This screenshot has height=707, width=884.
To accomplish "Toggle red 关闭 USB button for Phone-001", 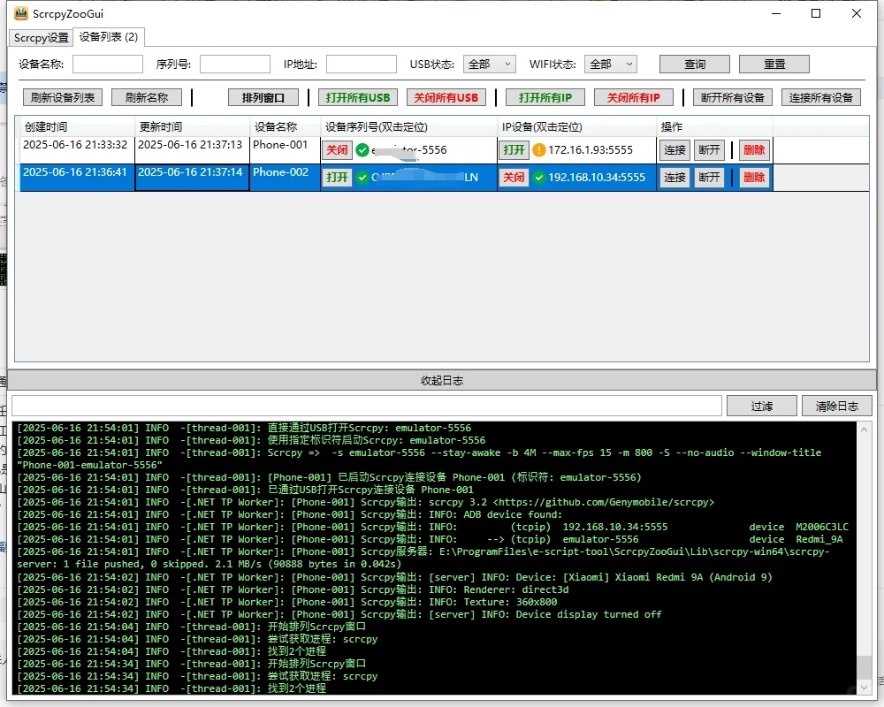I will pos(337,150).
